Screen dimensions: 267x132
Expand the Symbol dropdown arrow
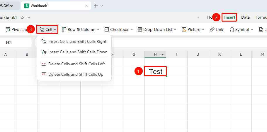(252, 29)
